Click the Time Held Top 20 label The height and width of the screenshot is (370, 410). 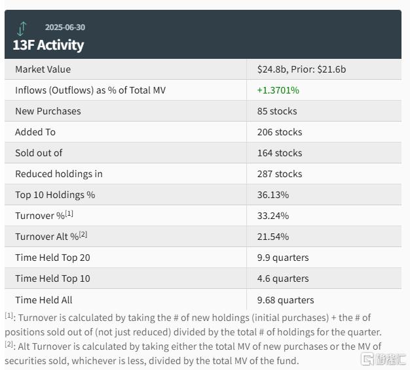coord(52,258)
